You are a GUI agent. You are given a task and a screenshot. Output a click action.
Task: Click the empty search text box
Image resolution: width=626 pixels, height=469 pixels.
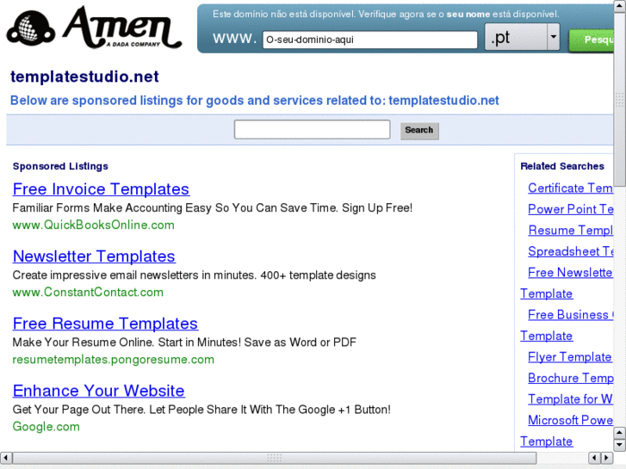313,130
